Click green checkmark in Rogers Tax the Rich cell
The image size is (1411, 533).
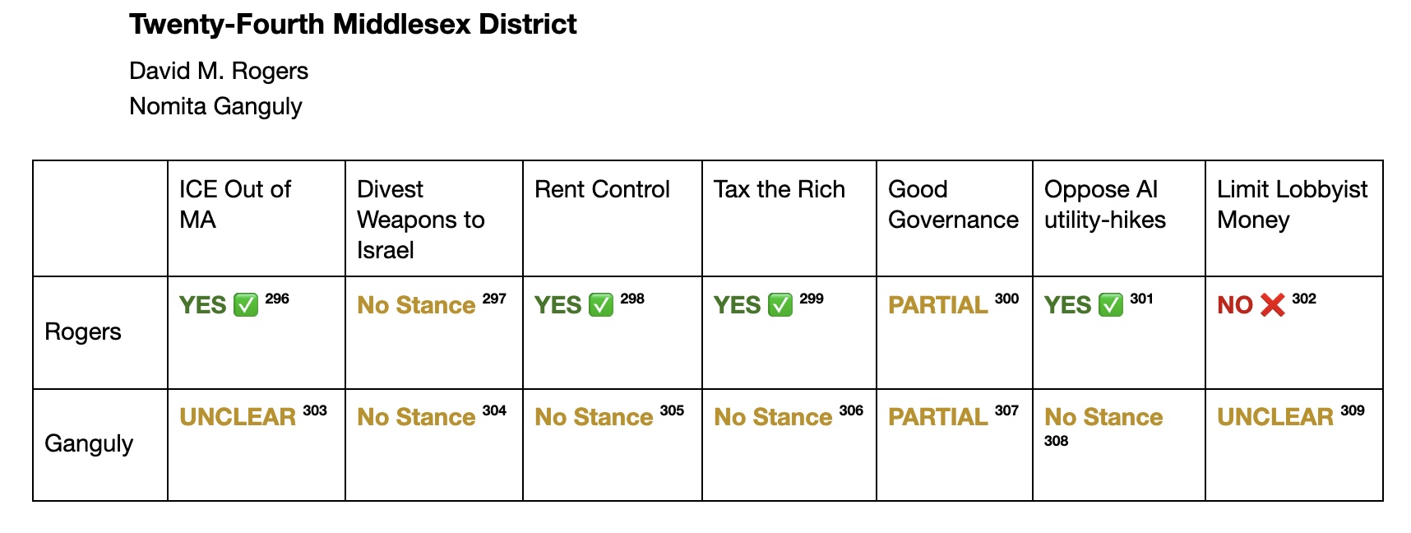(780, 304)
